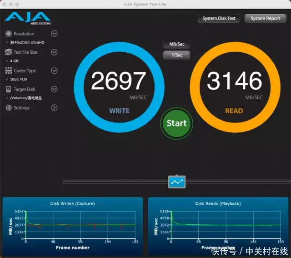Click the 5354 axis value on writes graph
The width and height of the screenshot is (291, 258).
tap(19, 211)
